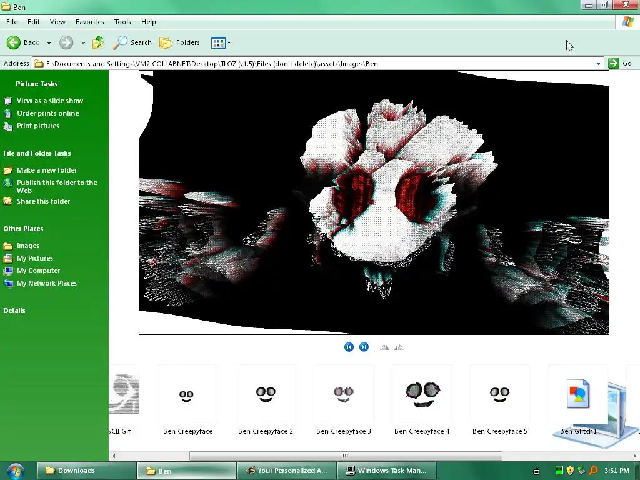Screen dimensions: 640x480
Task: Click the large glitch image preview
Action: [x=374, y=202]
